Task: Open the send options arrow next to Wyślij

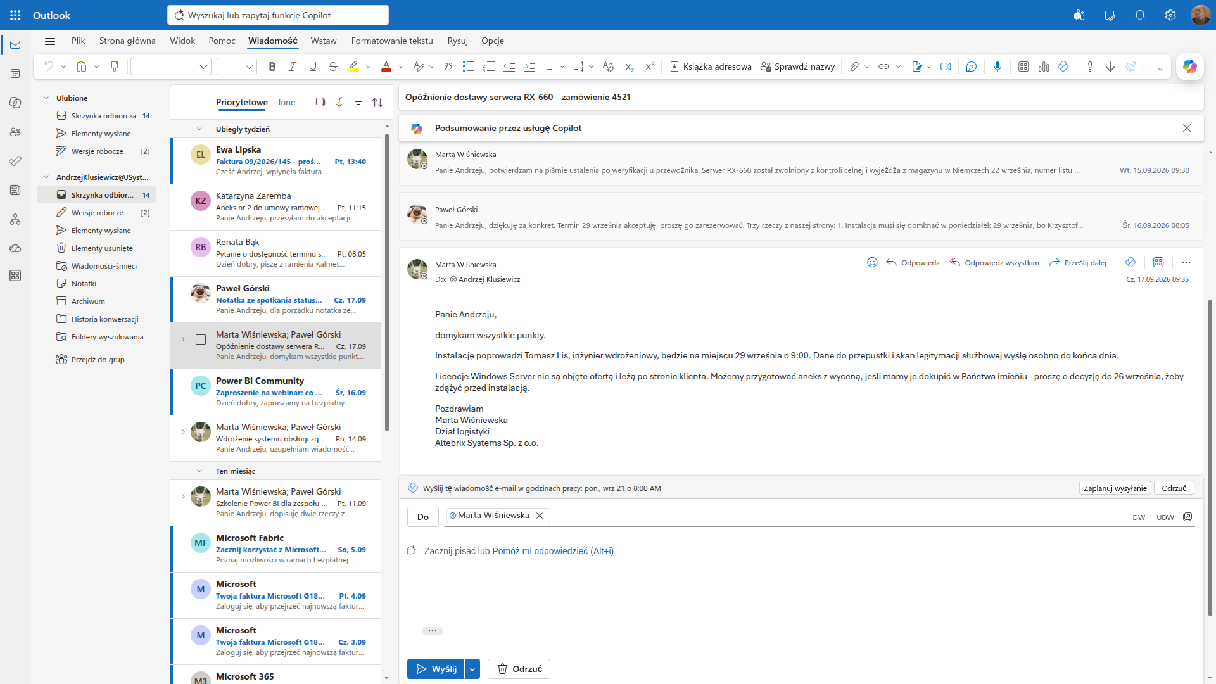Action: tap(472, 669)
